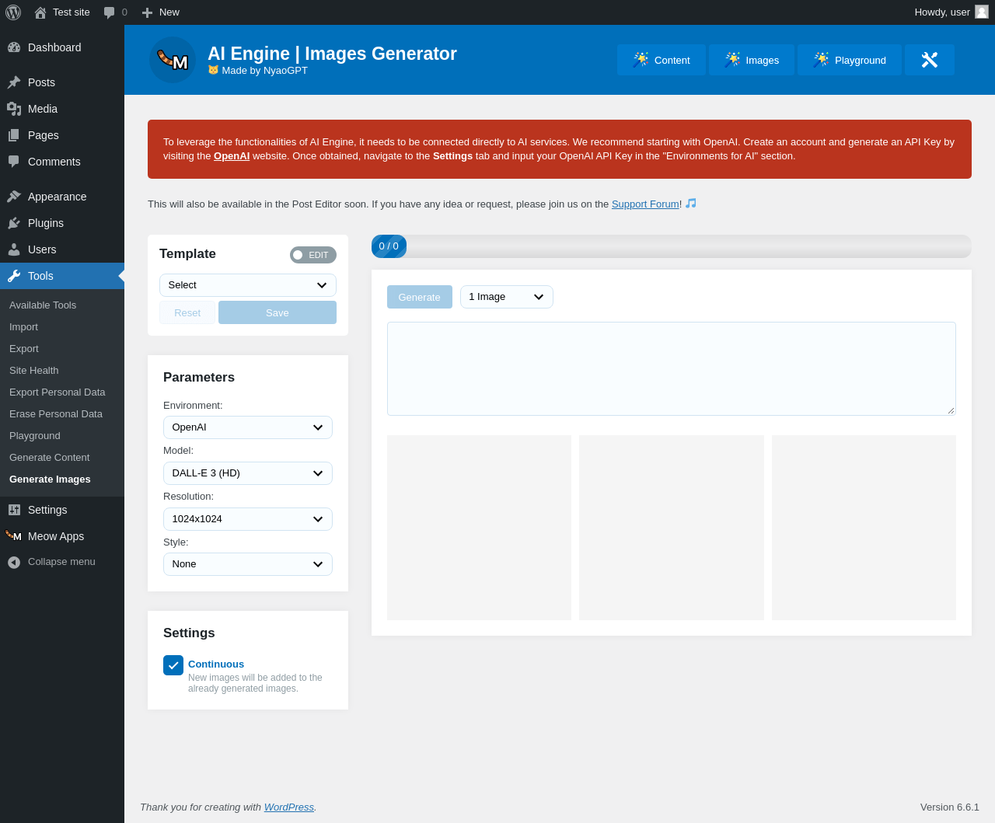Image resolution: width=995 pixels, height=823 pixels.
Task: Click the AI Engine round logo
Action: pyautogui.click(x=173, y=60)
